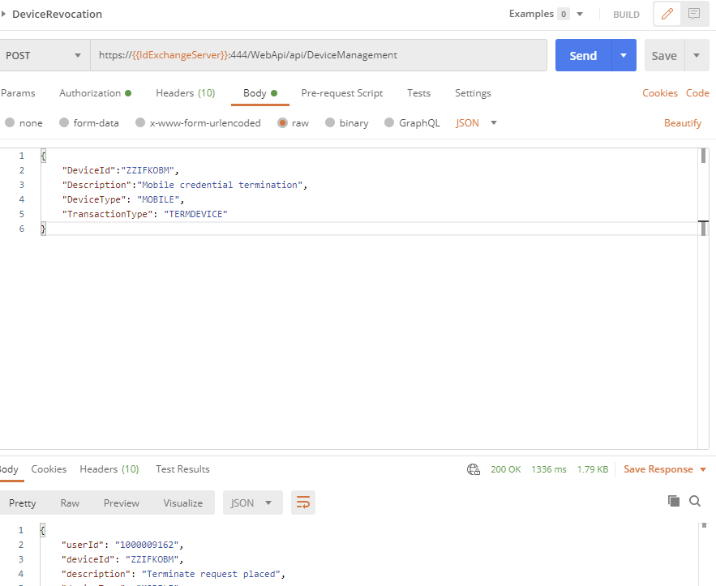Open the request Headers (10) tab
Screen dimensions: 716x586
(x=186, y=93)
